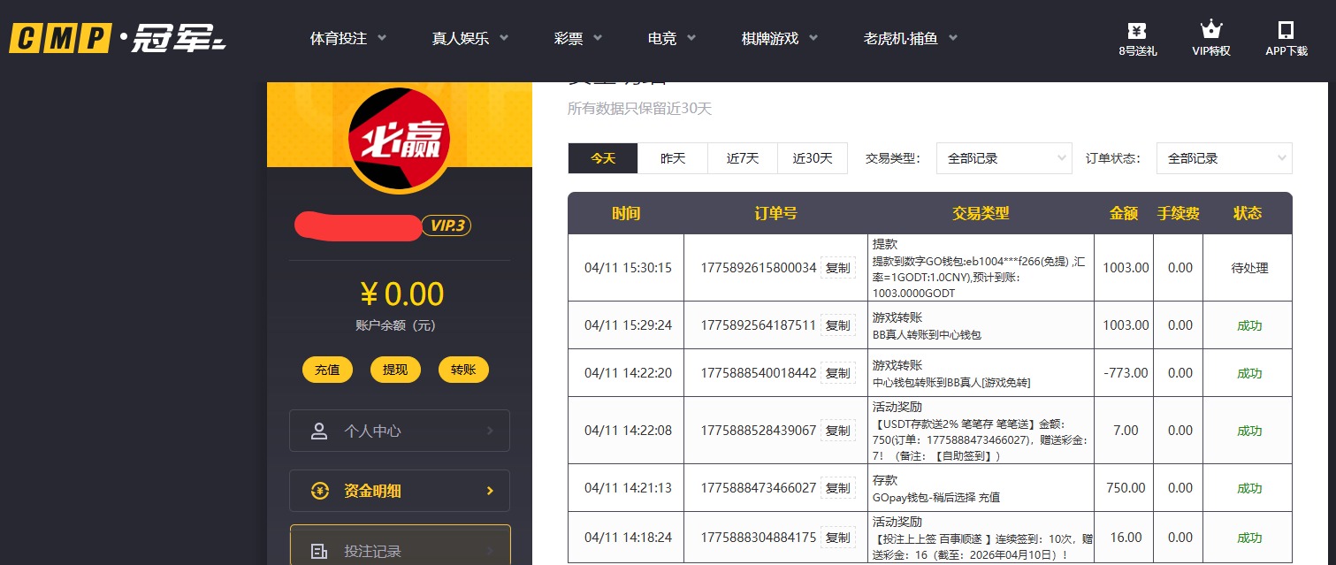Open the VIP特权 crown icon
Viewport: 1336px width, 565px height.
tap(1210, 28)
